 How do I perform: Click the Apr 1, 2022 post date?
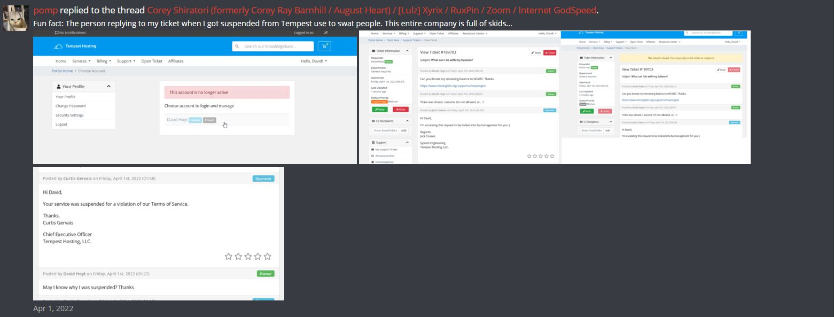point(53,308)
